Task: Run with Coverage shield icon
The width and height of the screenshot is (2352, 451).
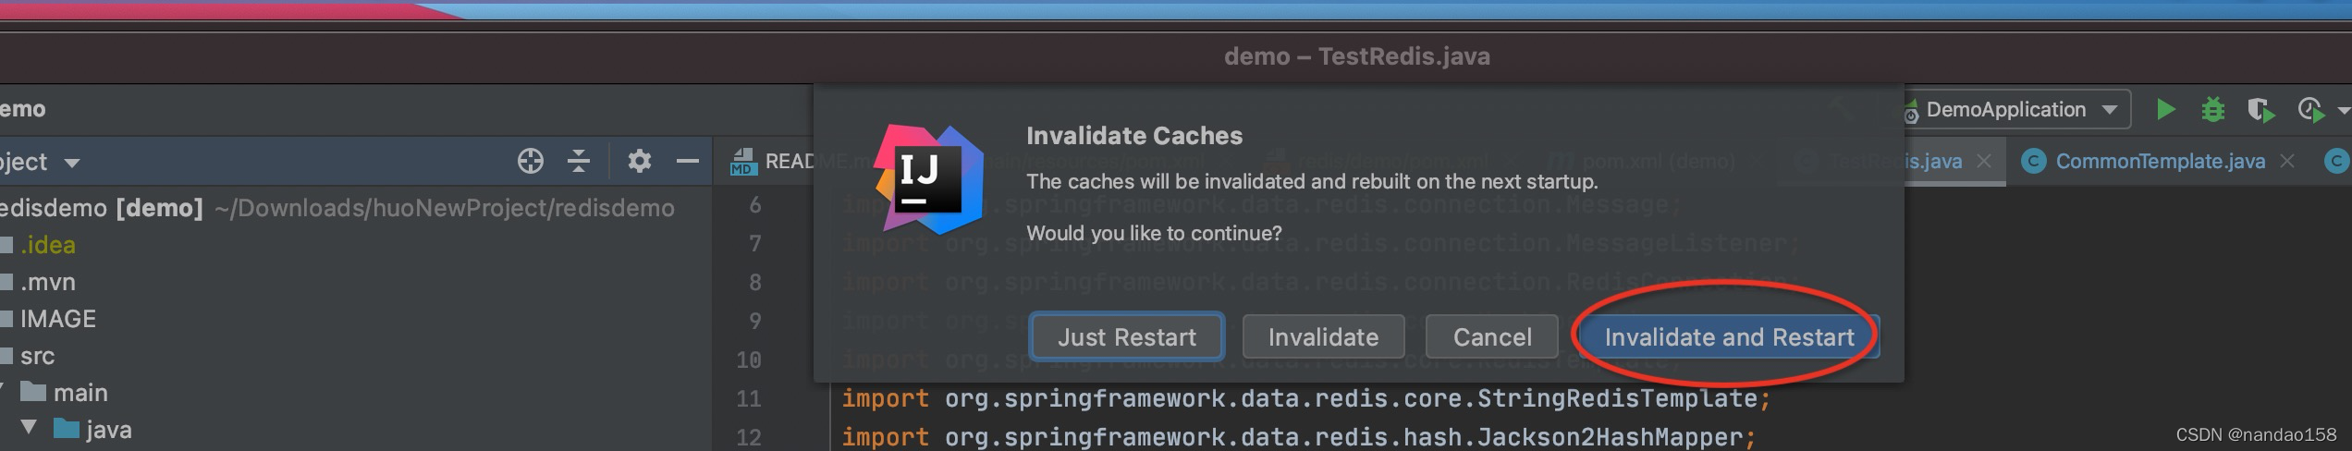Action: [x=2260, y=110]
